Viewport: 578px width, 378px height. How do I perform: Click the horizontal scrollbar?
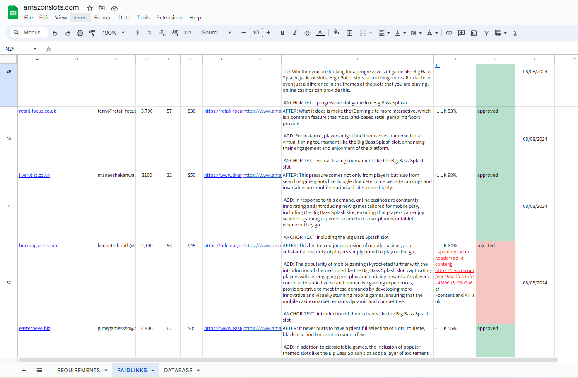click(288, 360)
